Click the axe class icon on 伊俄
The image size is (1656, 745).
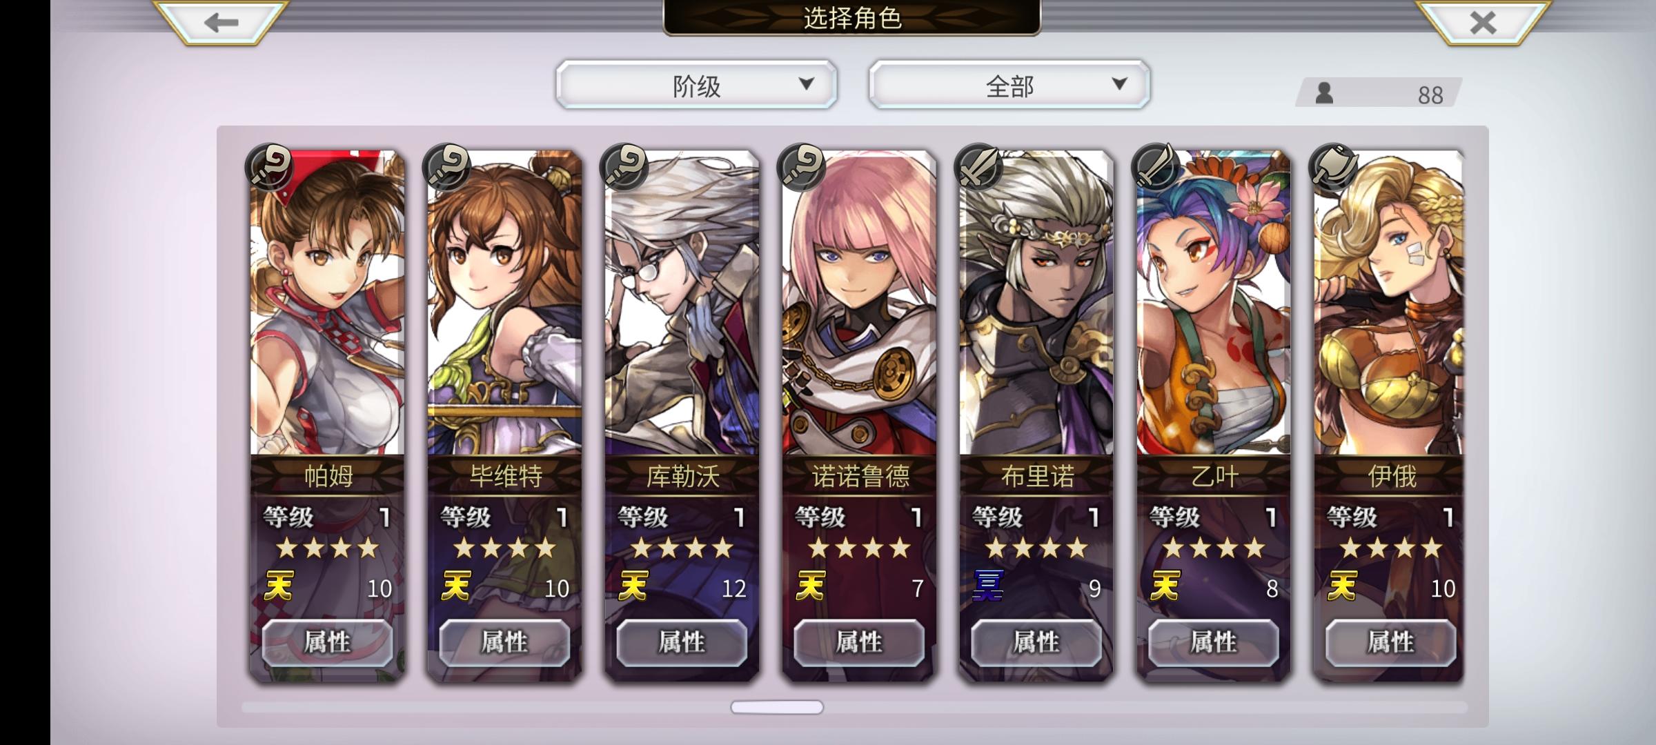pyautogui.click(x=1333, y=166)
